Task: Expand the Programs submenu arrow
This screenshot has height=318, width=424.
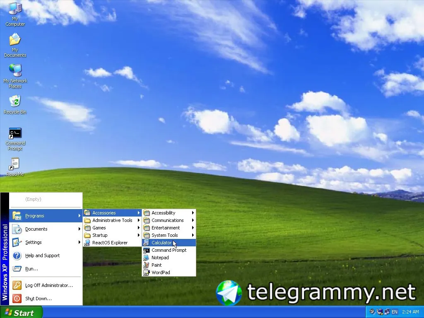Action: (79, 216)
